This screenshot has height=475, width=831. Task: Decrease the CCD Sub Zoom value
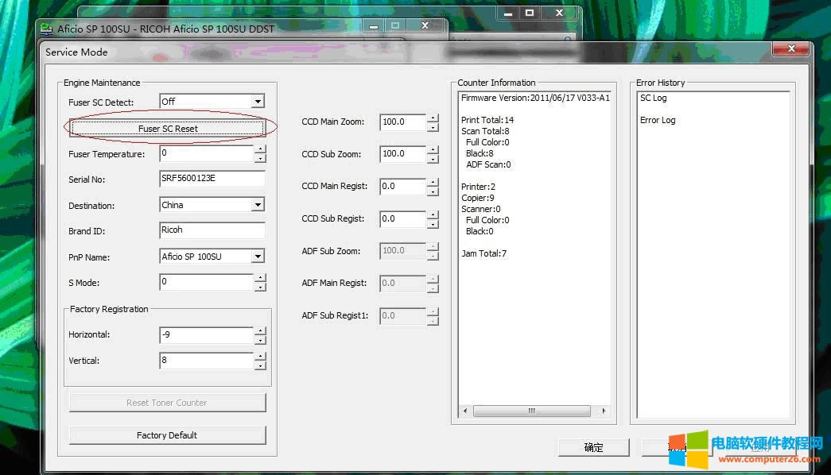pos(433,159)
